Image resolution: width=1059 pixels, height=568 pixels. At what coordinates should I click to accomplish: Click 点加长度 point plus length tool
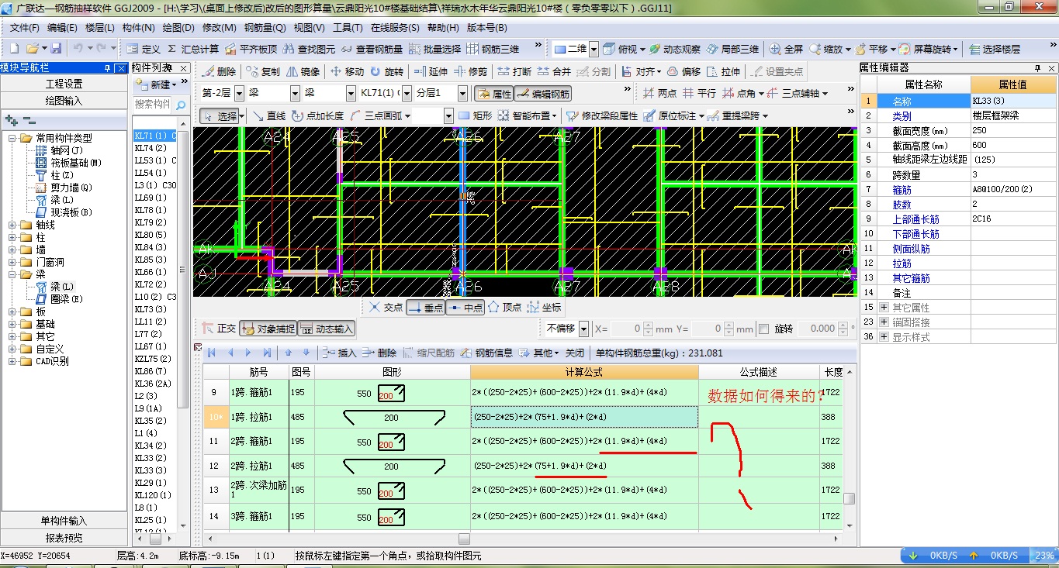pyautogui.click(x=318, y=115)
